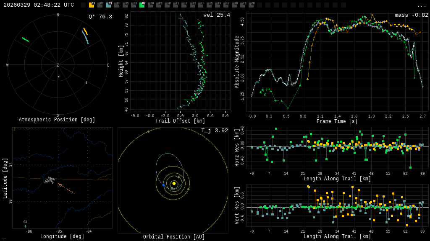The height and width of the screenshot is (241, 430).
Task: Click the yellow Sun in orbital plot
Action: click(x=174, y=183)
